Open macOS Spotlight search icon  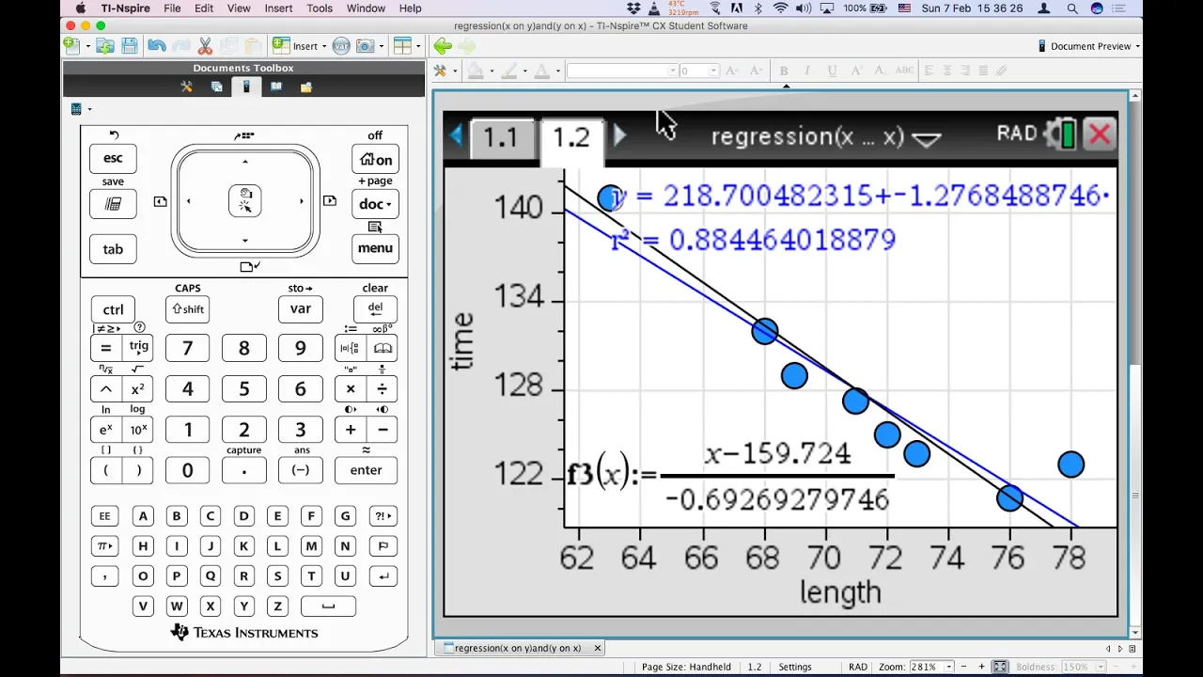pyautogui.click(x=1071, y=8)
